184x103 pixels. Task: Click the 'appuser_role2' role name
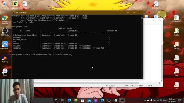click(20, 39)
